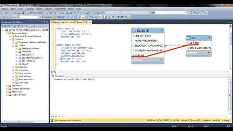233x131 pixels.
Task: Click the Undo arrow icon
Action: pos(75,13)
